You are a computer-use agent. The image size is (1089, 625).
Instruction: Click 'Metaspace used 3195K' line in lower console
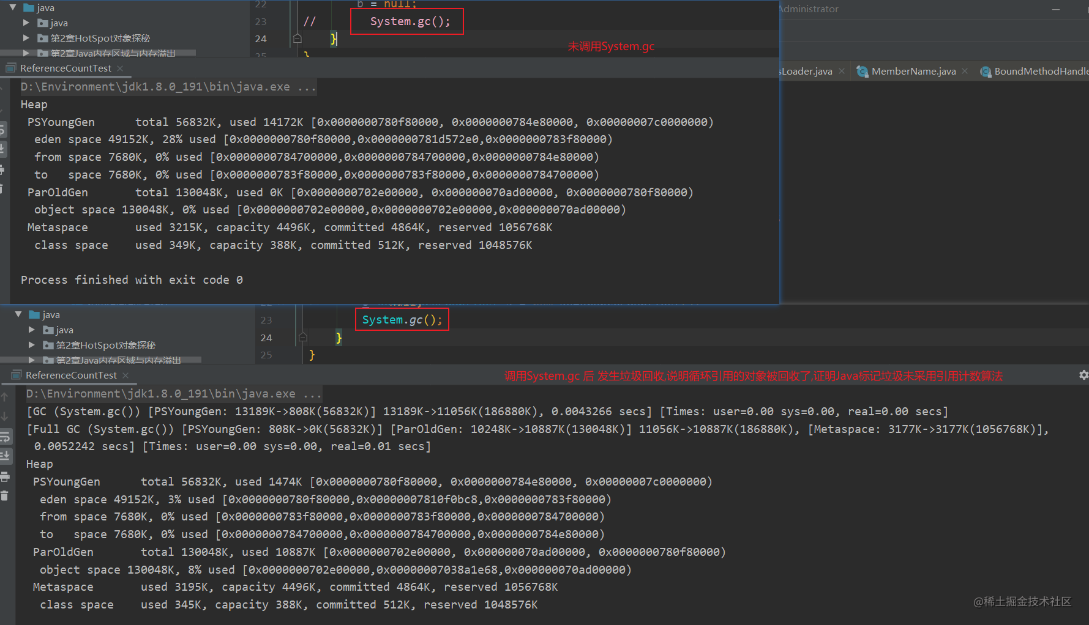tap(296, 587)
